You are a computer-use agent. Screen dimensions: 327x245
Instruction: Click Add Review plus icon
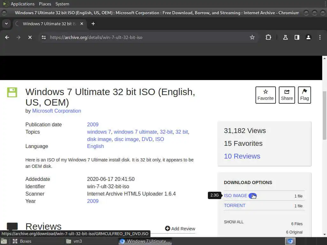click(x=167, y=228)
